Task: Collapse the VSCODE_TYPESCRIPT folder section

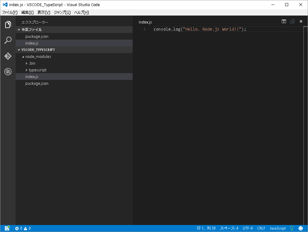Action: coord(19,50)
